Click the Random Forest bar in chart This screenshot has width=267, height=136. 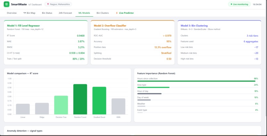click(x=80, y=99)
